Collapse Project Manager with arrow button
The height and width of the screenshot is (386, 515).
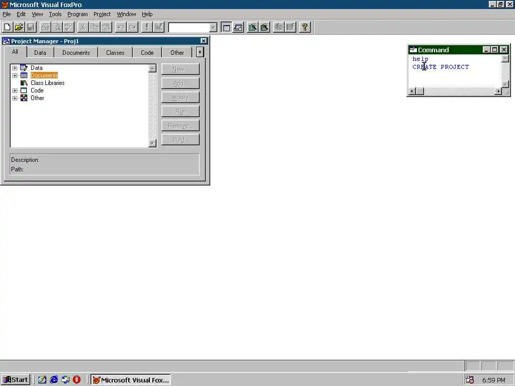pyautogui.click(x=200, y=52)
